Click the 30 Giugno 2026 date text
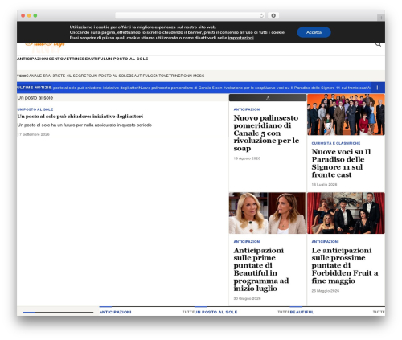Screen dimensions: 402x340 (x=247, y=298)
